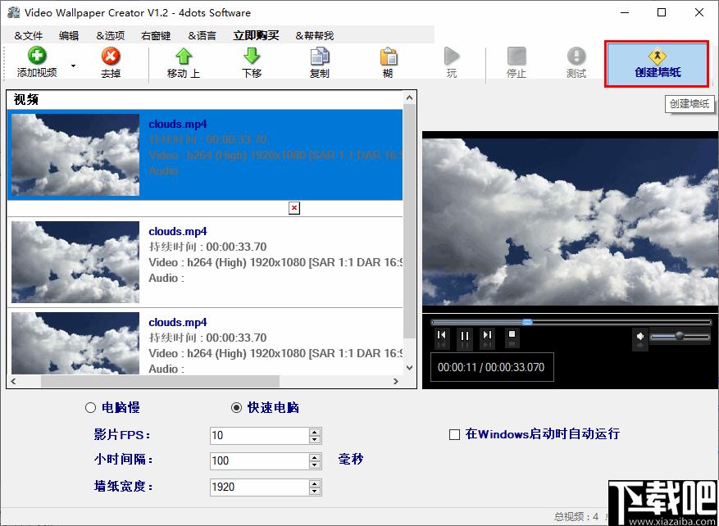Select the 电脑慢 radio button
Viewport: 719px width, 526px height.
tap(90, 408)
